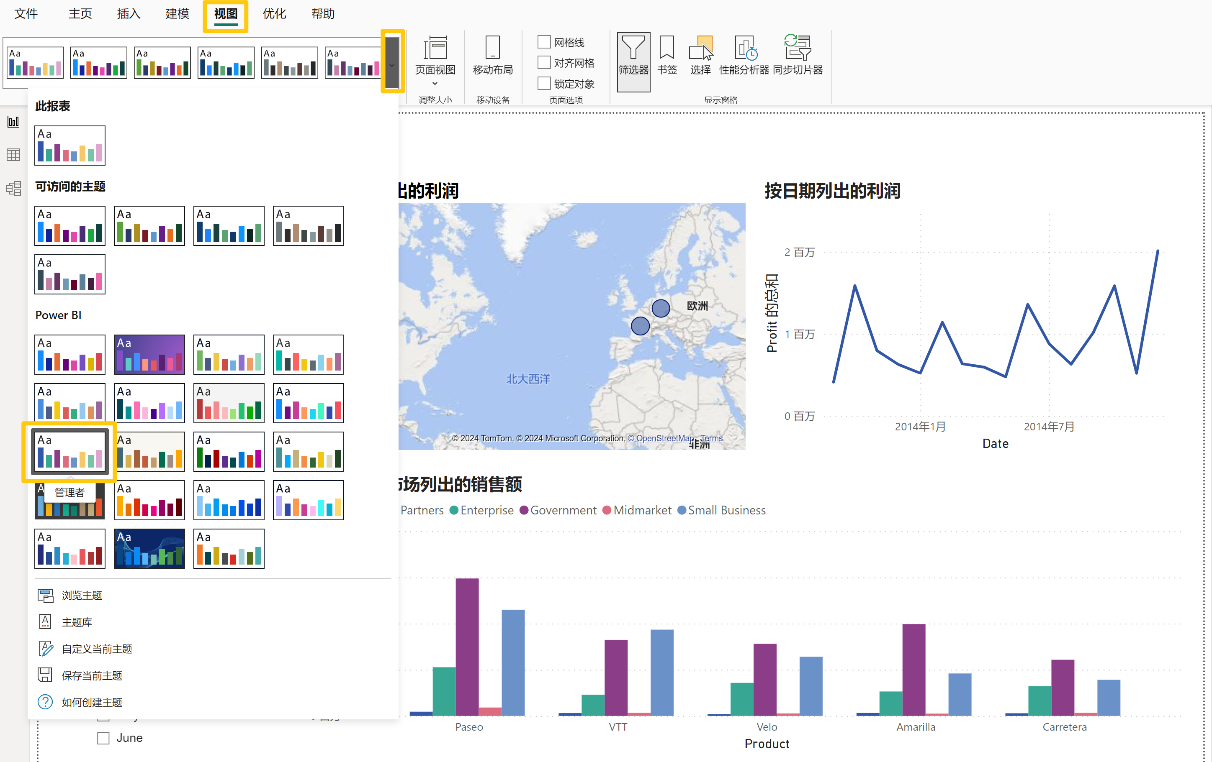Open 自定义当前主题 customize current theme
This screenshot has height=762, width=1212.
[97, 649]
